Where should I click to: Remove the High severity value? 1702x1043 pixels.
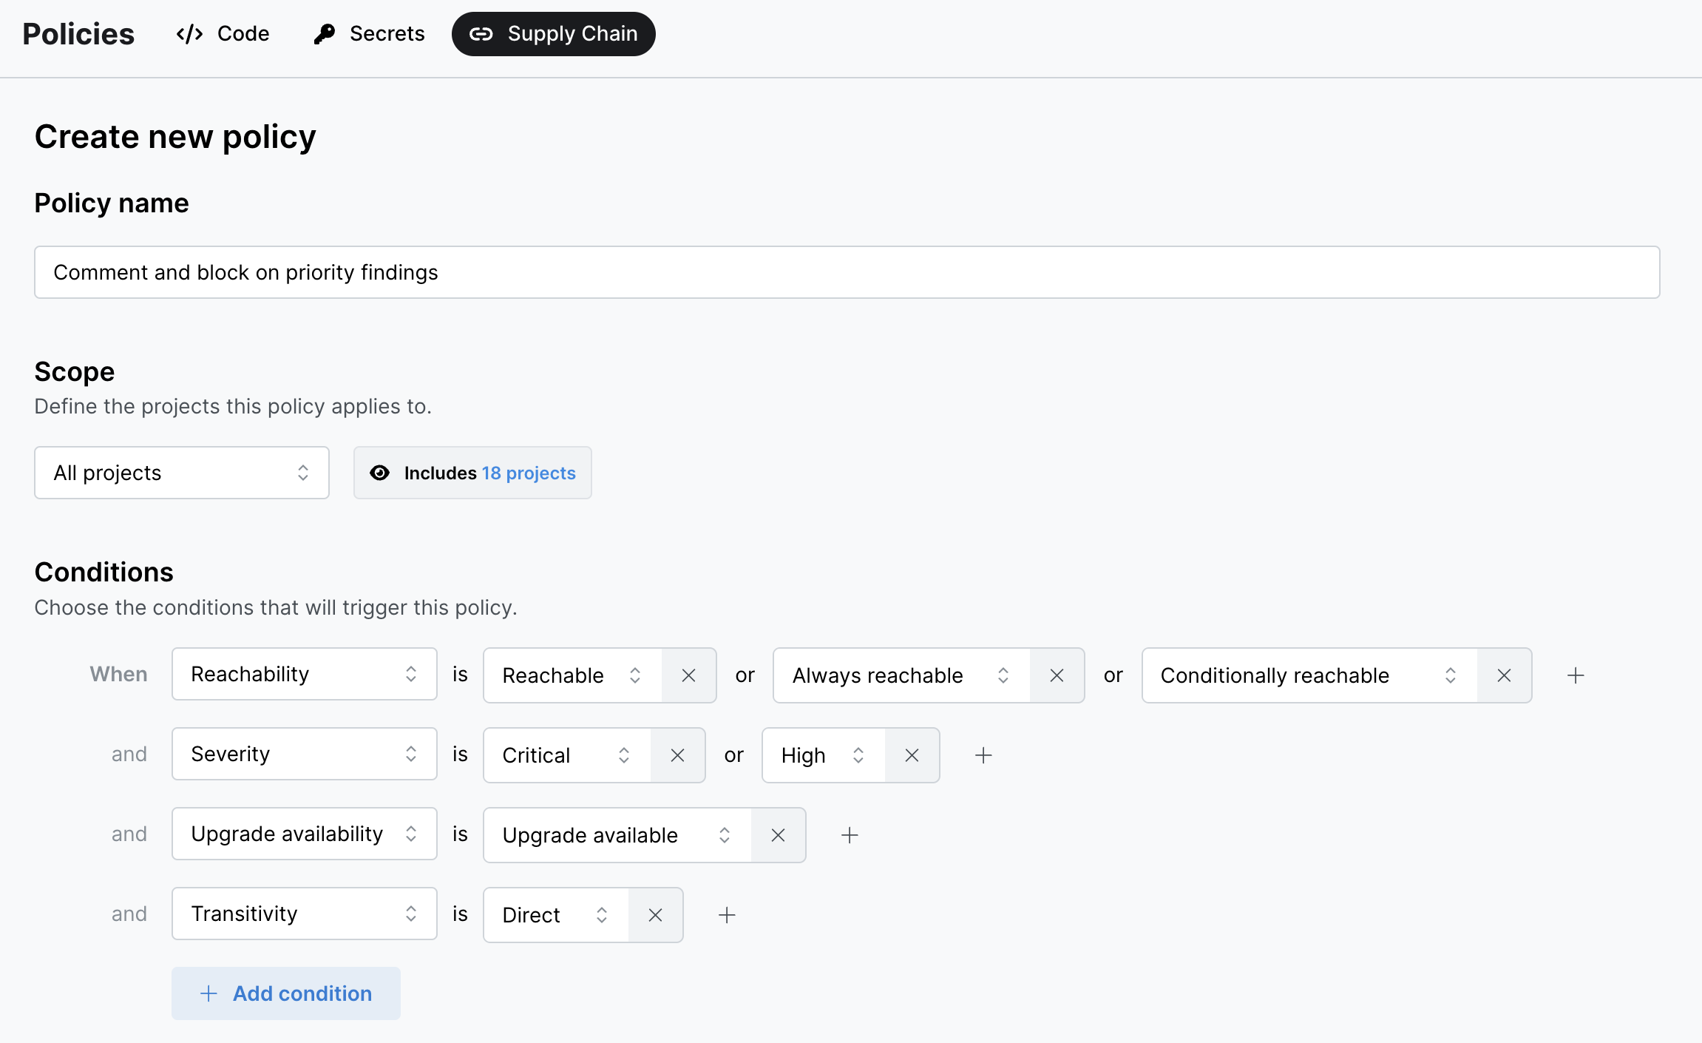pos(912,755)
